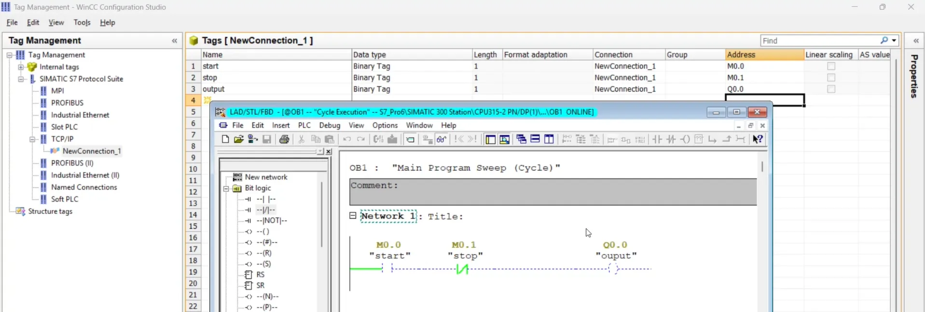Image resolution: width=925 pixels, height=312 pixels.
Task: Open the Insert menu in LAD/STL/FBD
Action: [281, 125]
